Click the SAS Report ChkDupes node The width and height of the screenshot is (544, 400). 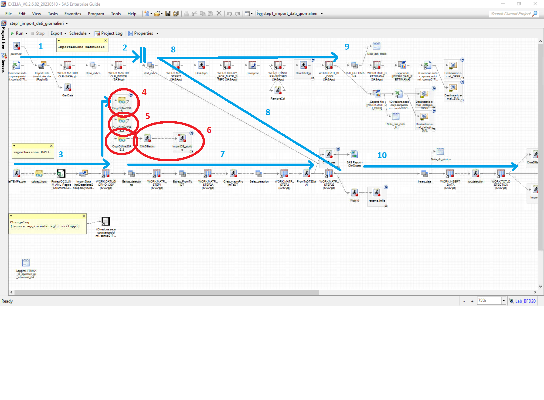coord(354,155)
